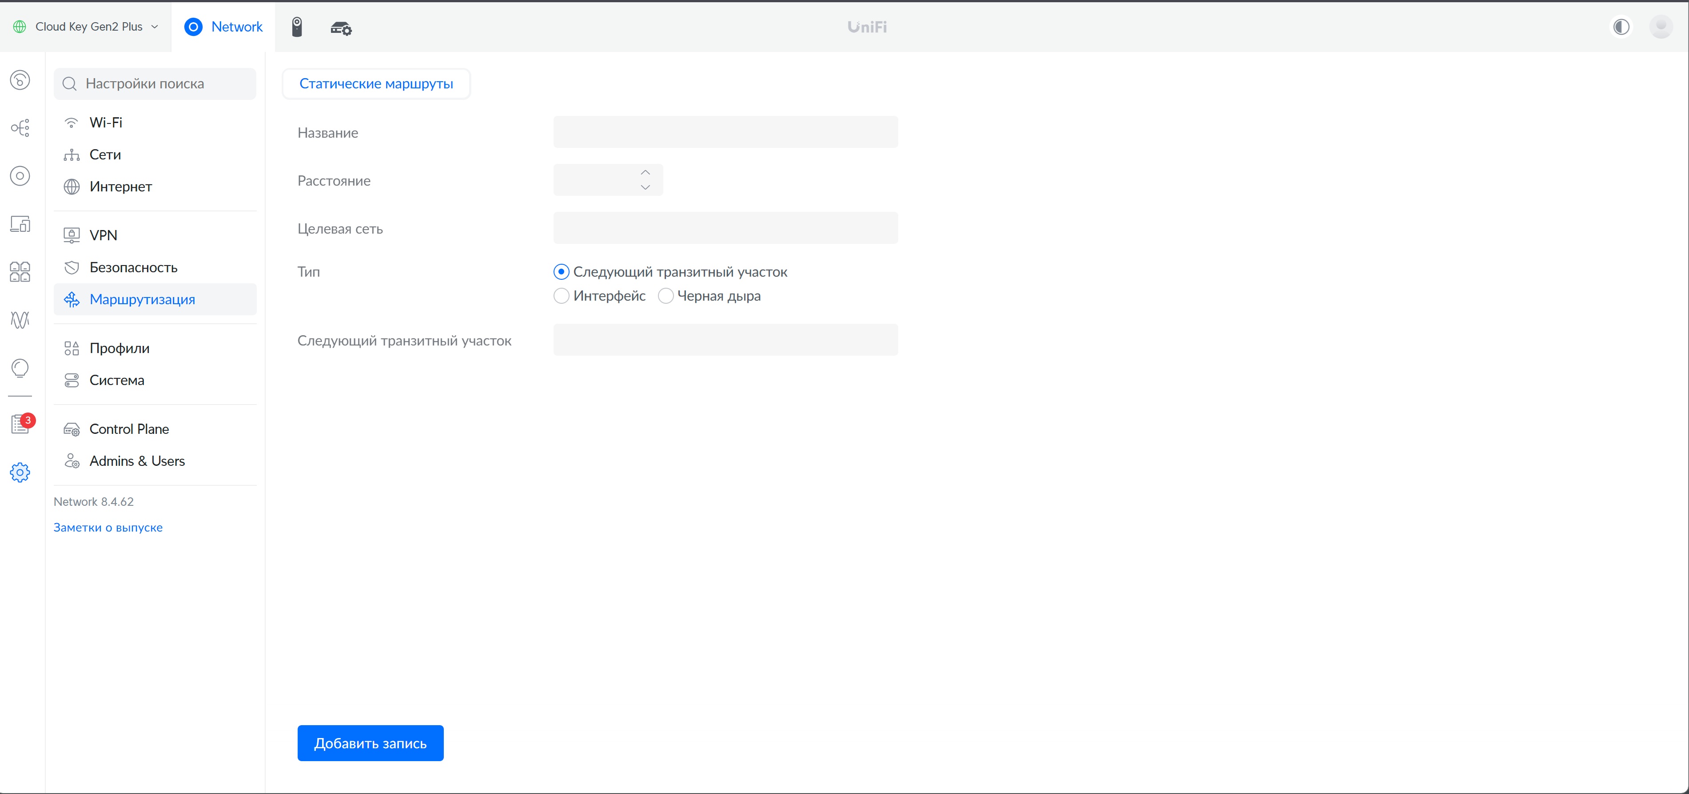The width and height of the screenshot is (1689, 794).
Task: Click the Расстояние number field
Action: tap(608, 180)
